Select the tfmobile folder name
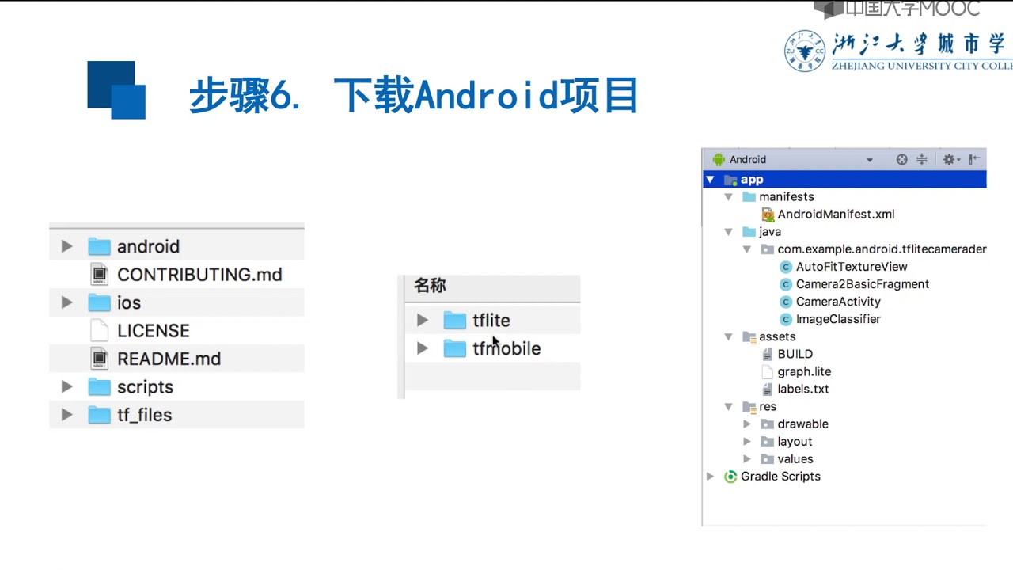The height and width of the screenshot is (570, 1013). [x=506, y=348]
